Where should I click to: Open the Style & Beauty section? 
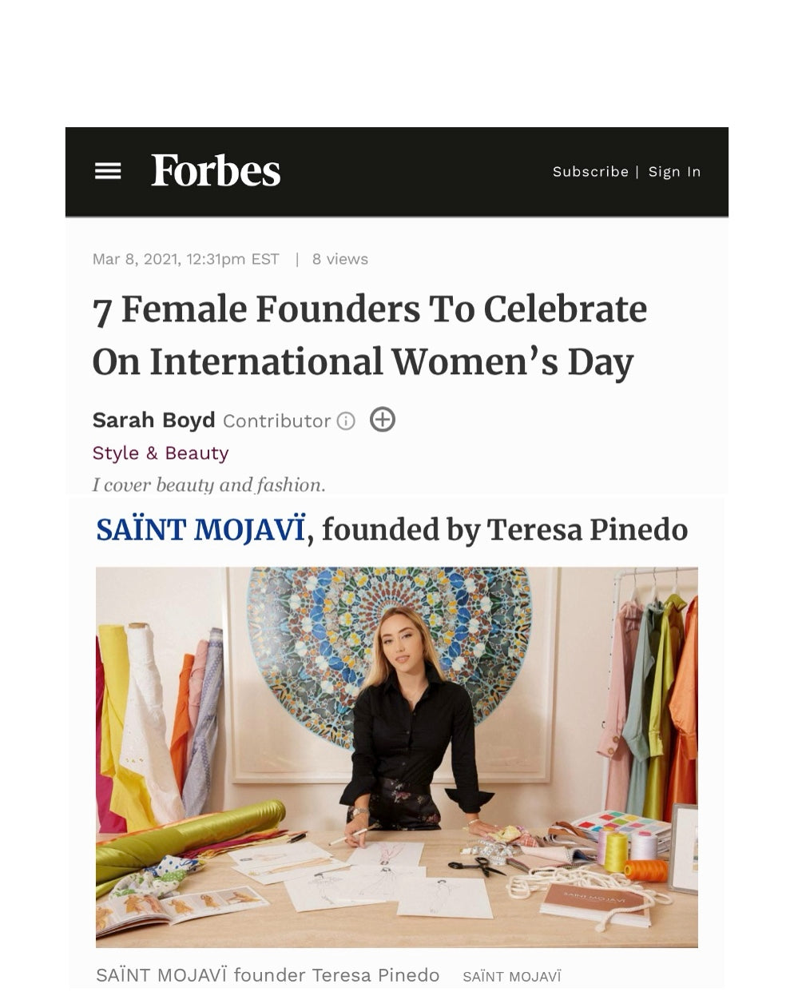point(161,453)
